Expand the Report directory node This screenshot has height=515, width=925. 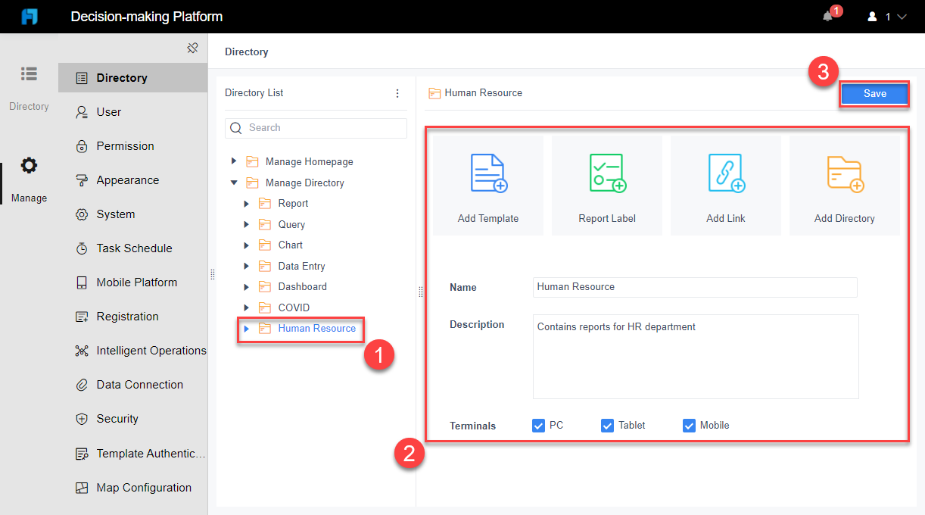point(245,203)
